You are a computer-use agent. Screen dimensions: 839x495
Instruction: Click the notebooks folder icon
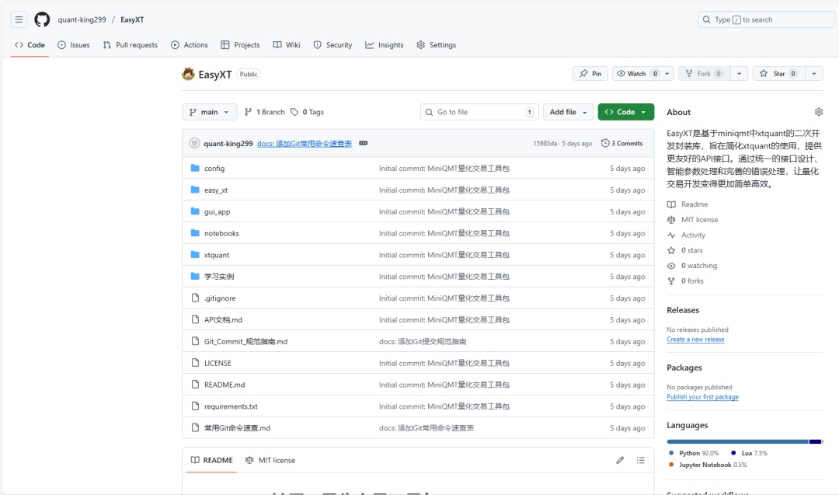click(195, 233)
